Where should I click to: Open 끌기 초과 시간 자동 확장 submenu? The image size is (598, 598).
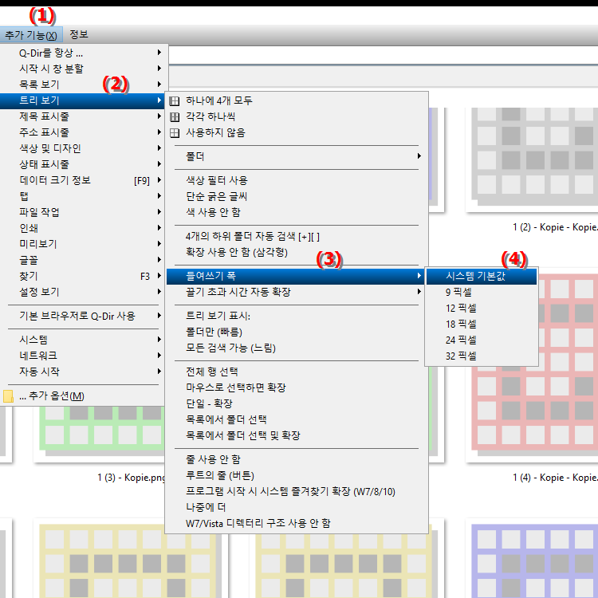pyautogui.click(x=297, y=292)
